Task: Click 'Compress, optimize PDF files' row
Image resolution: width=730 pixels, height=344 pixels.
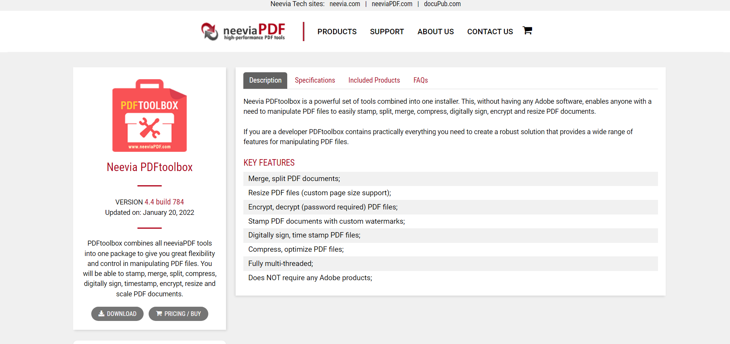Action: (x=450, y=249)
